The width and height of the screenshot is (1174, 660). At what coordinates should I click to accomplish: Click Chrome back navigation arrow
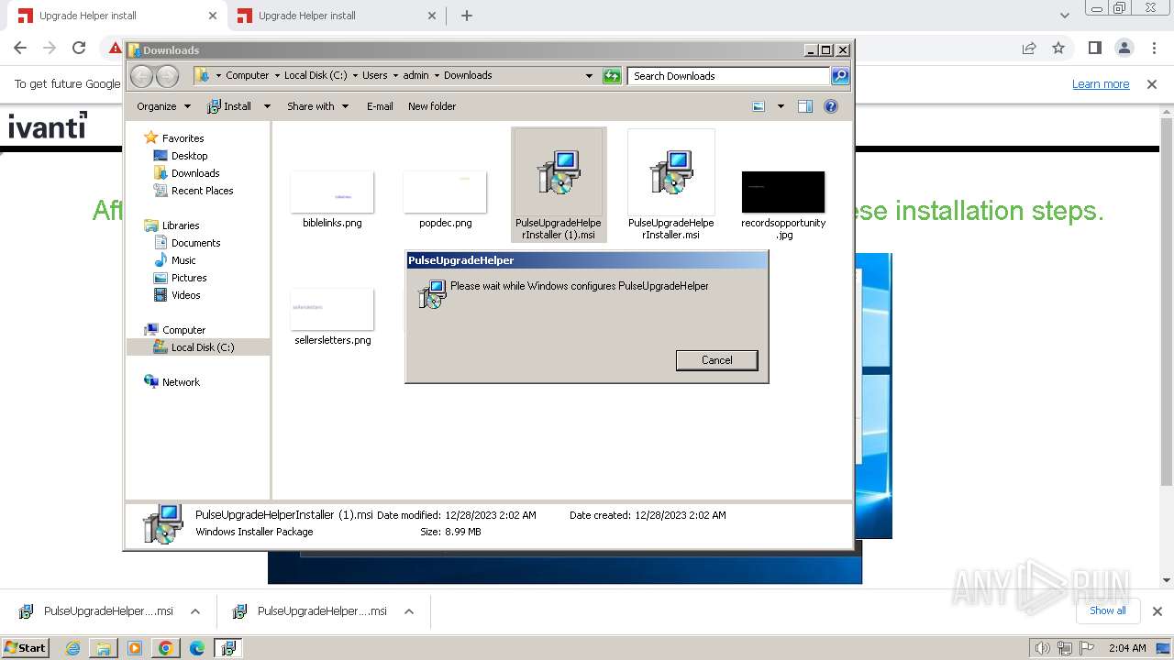click(20, 48)
